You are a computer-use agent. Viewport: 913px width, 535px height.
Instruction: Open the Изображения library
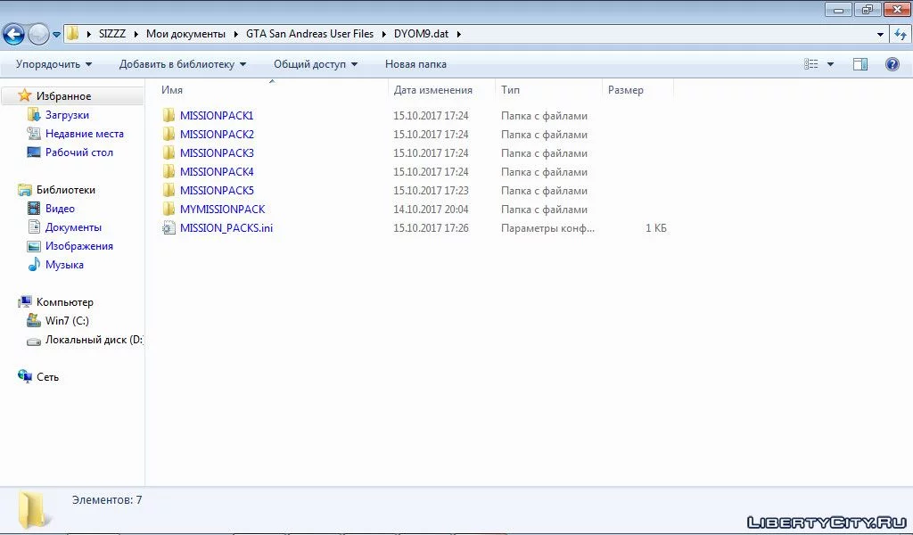(79, 246)
